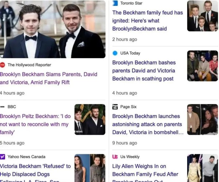Open 'Brooklyn Beckham Slams Parents' headline
Image resolution: width=219 pixels, height=182 pixels.
coord(49,78)
